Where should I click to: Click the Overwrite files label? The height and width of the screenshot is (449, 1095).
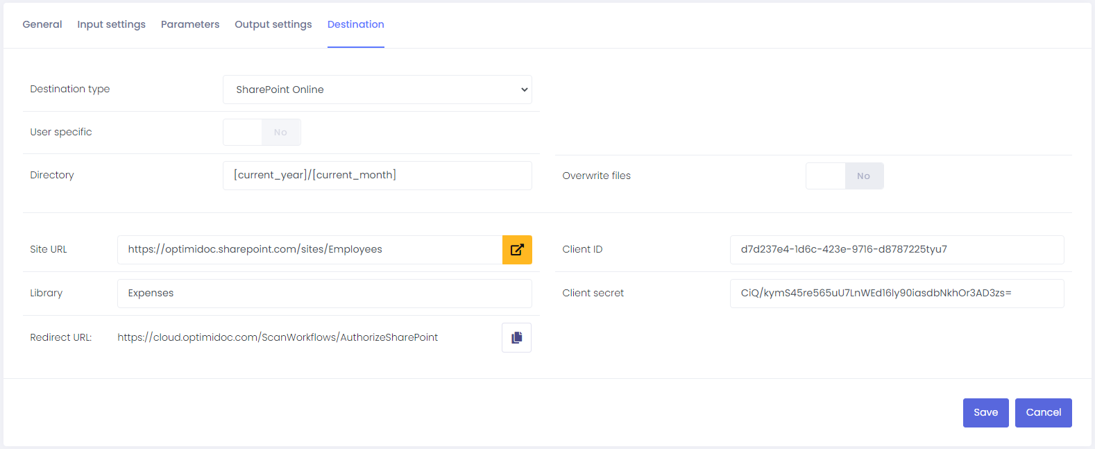pos(597,176)
